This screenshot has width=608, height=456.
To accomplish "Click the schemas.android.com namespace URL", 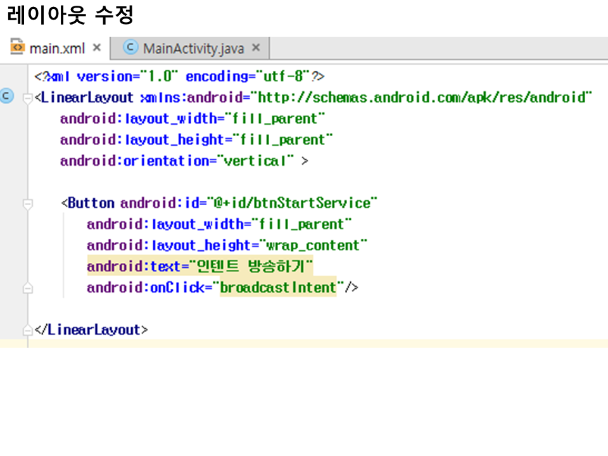I will (x=421, y=98).
